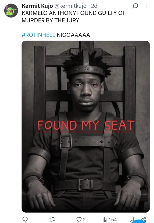The height and width of the screenshot is (223, 154).
Task: Open the Kermit Kujo display name
Action: point(37,6)
